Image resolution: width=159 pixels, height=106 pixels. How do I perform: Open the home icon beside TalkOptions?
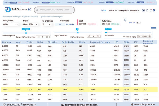(30, 9)
